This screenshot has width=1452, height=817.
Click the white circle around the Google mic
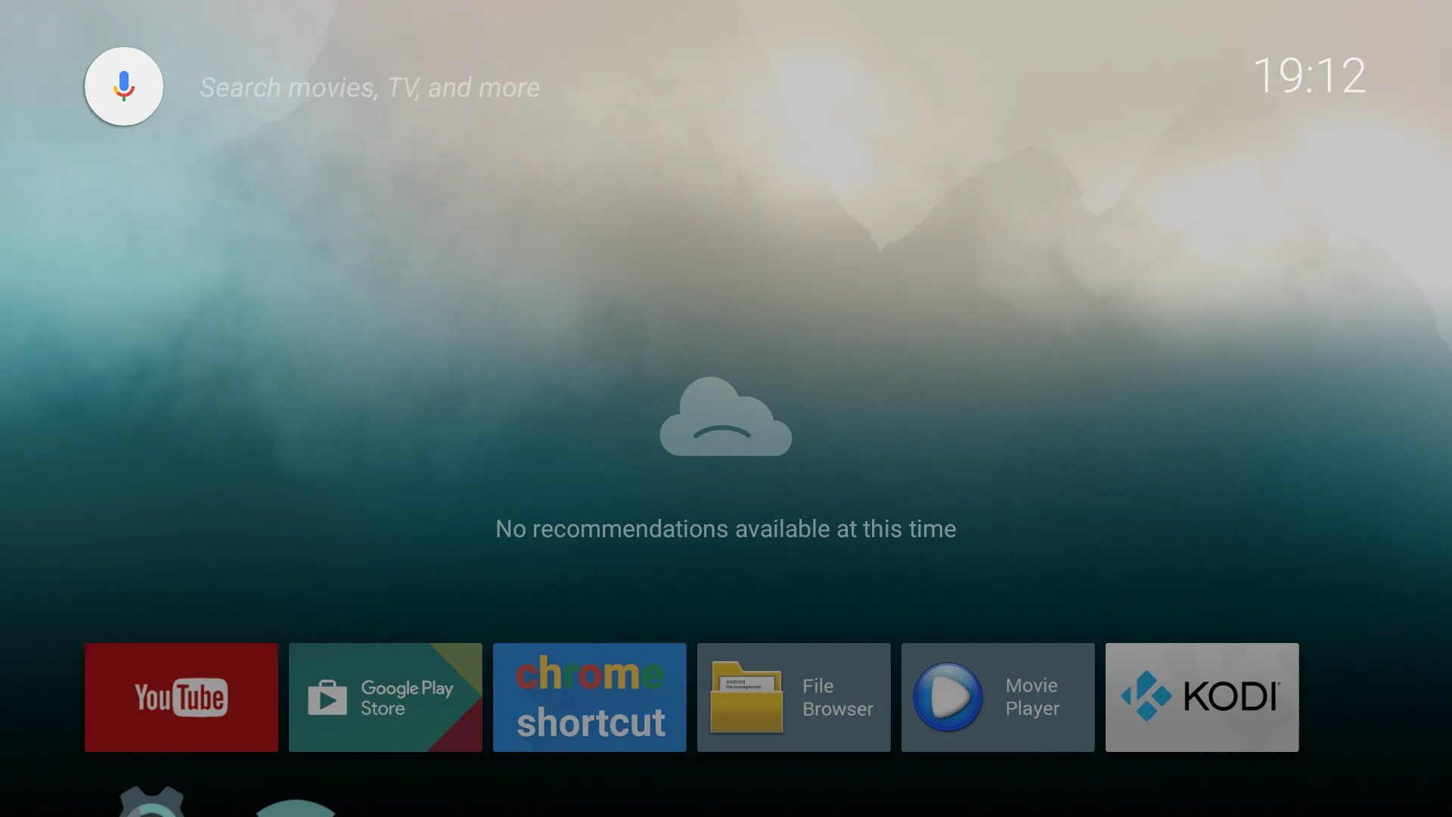123,85
